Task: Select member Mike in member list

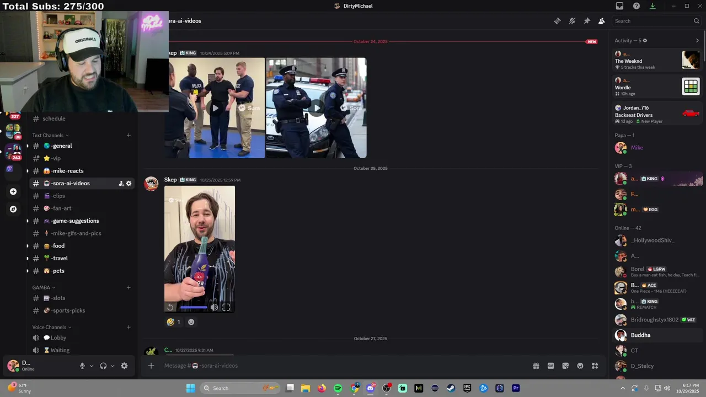Action: click(x=657, y=148)
